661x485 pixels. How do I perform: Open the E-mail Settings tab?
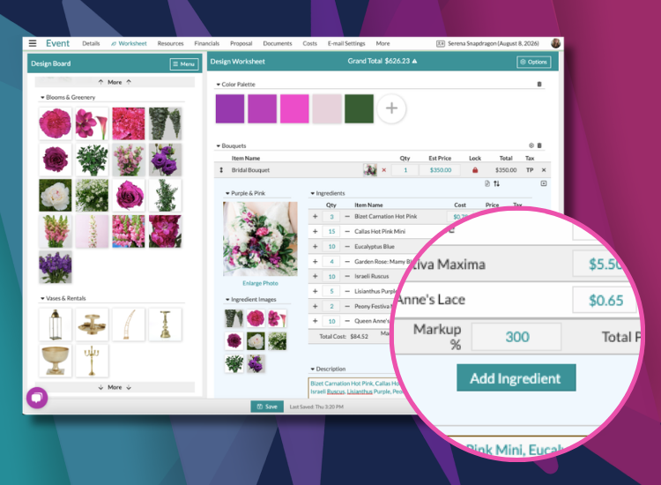coord(346,43)
